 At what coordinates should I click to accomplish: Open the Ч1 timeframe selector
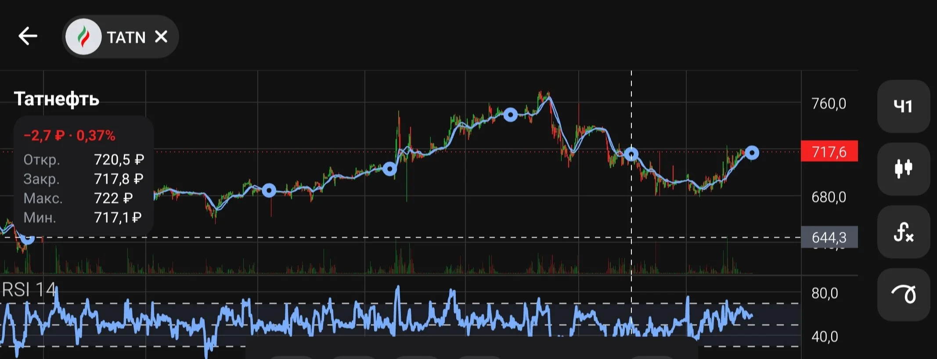[x=903, y=106]
